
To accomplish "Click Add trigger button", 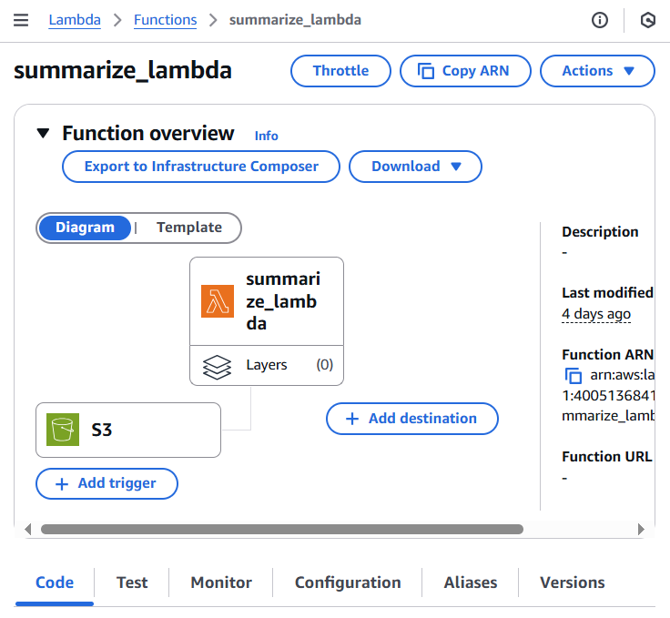I will 107,483.
